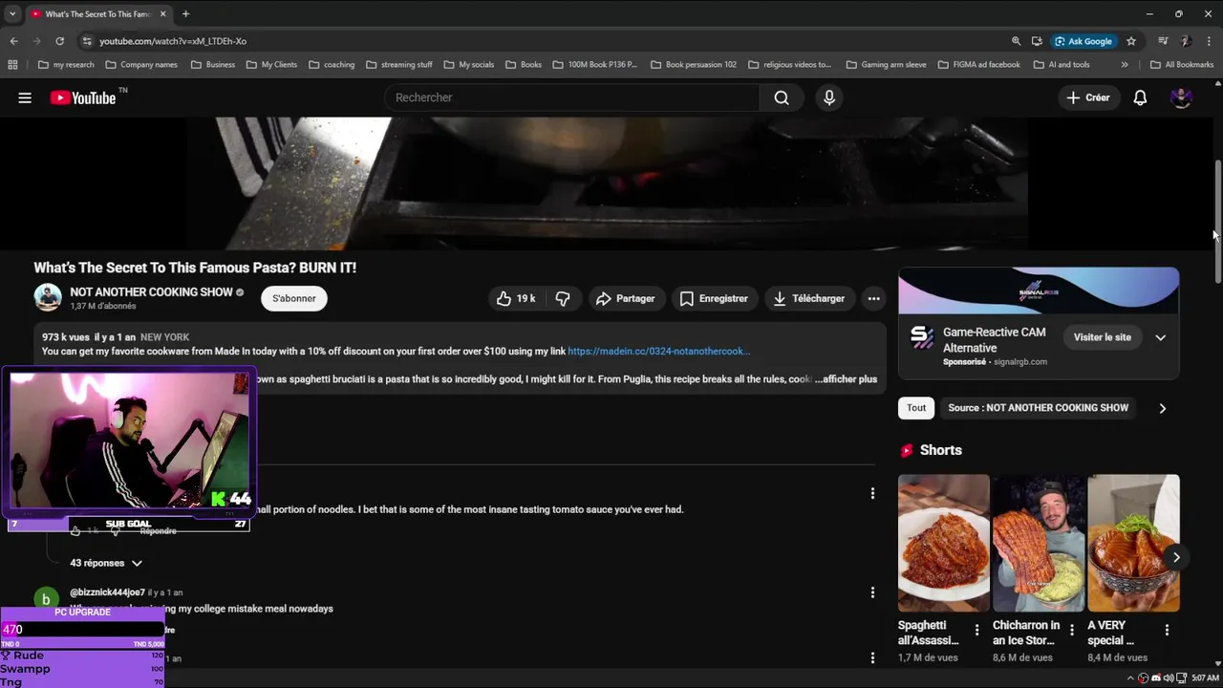1223x688 pixels.
Task: Open the tab search dropdown
Action: tap(12, 13)
